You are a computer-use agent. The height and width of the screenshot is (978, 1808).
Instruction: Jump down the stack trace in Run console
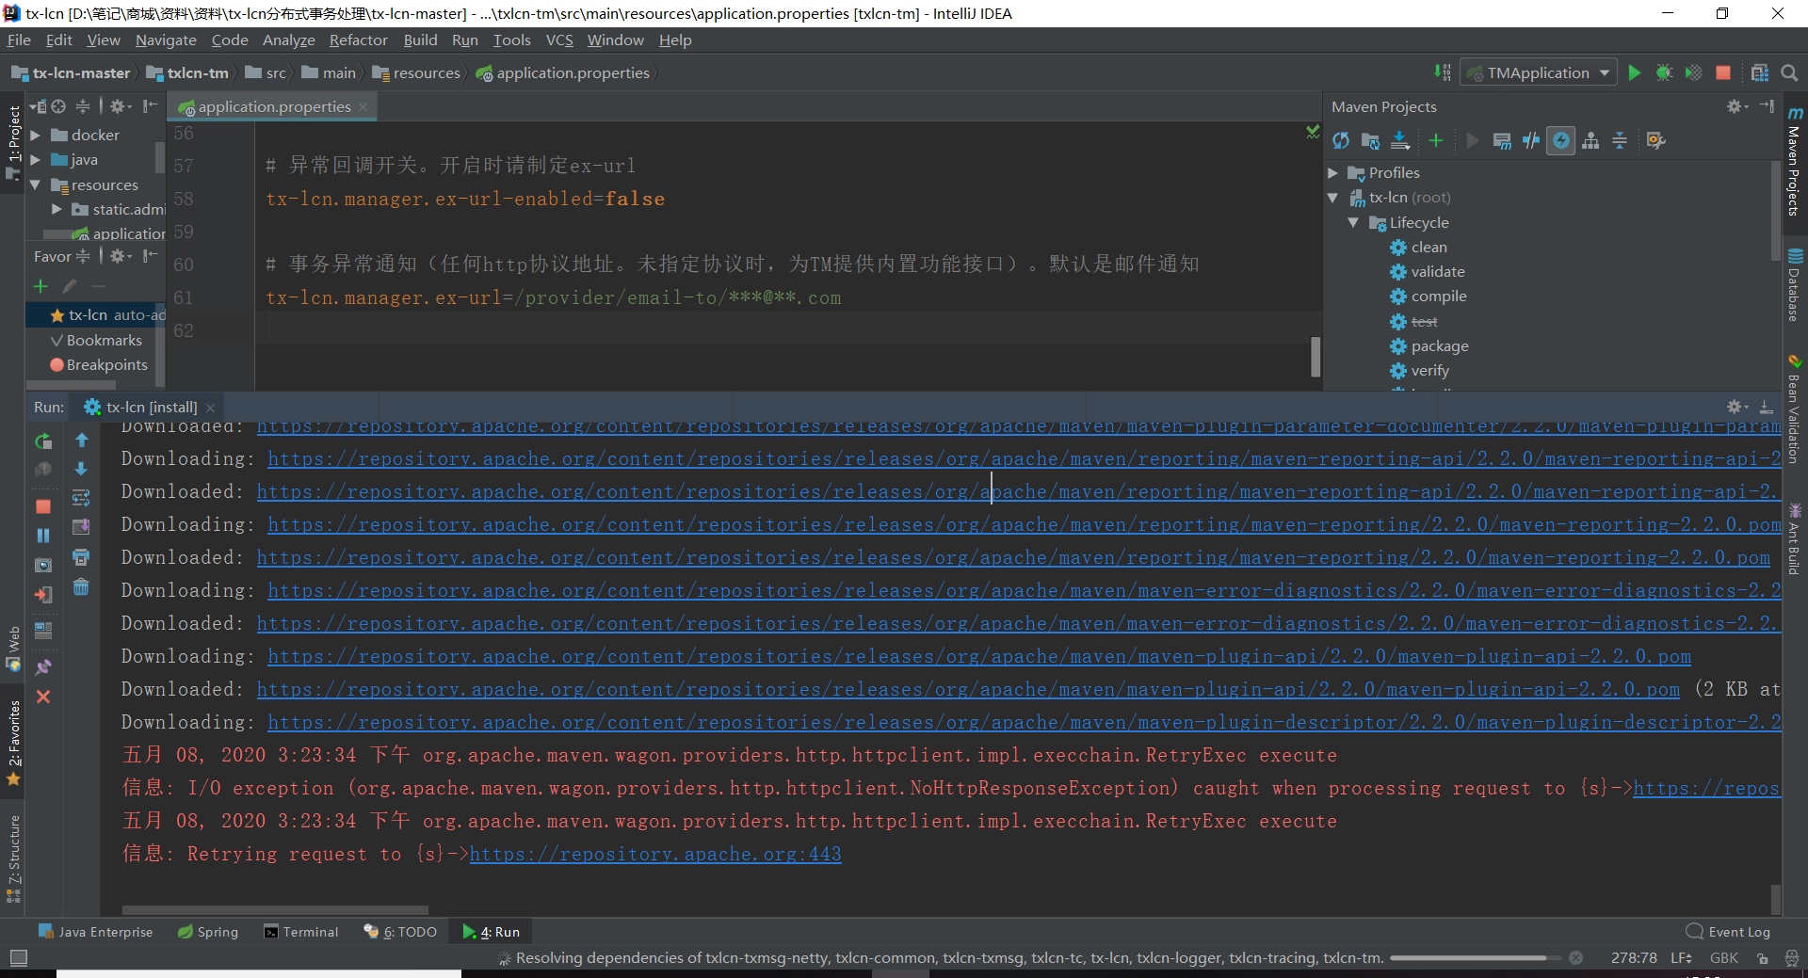pyautogui.click(x=81, y=469)
